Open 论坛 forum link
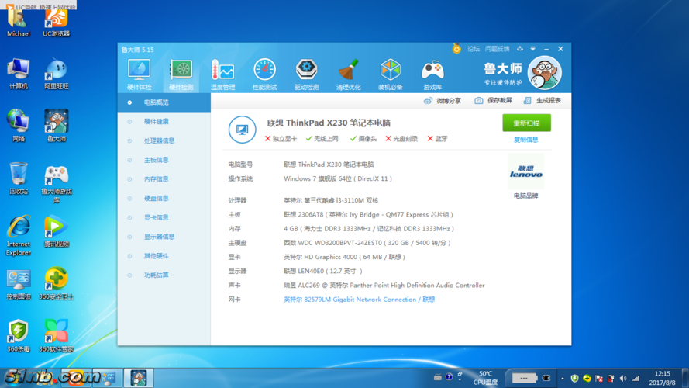Screen dimensions: 689x388 tap(474, 49)
